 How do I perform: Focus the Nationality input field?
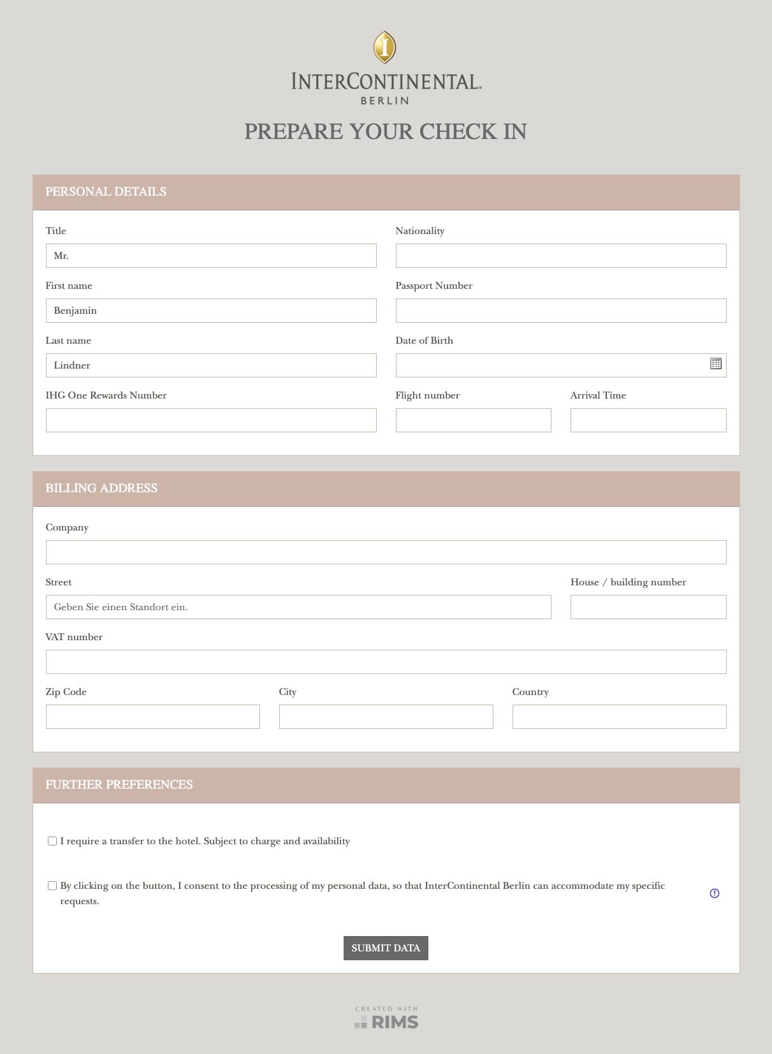click(x=561, y=256)
